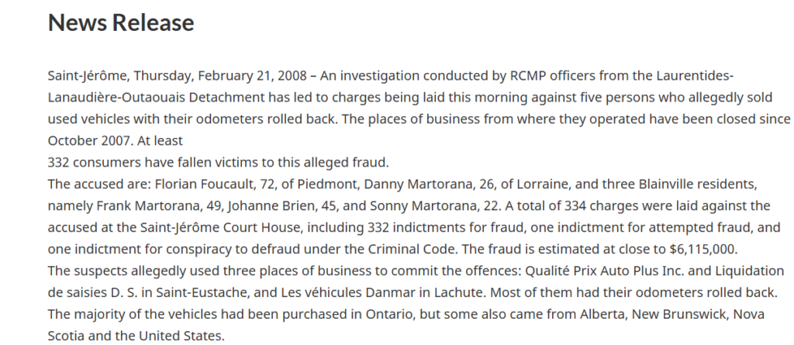Click the text October 2007
This screenshot has width=794, height=345.
click(90, 140)
